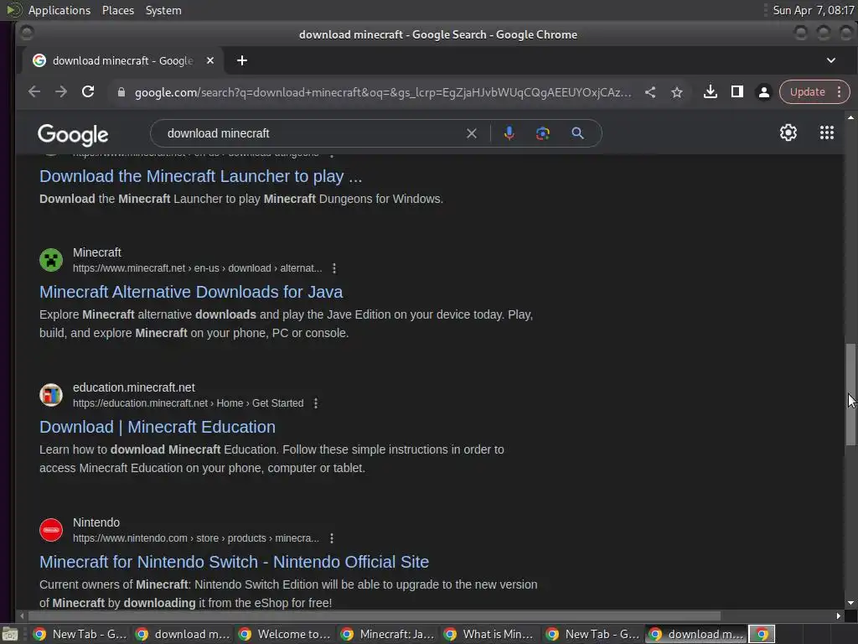Image resolution: width=858 pixels, height=644 pixels.
Task: Open Google quick settings gear
Action: pos(788,132)
